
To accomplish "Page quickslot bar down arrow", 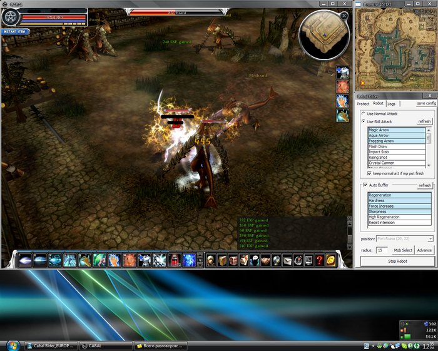I will coord(200,265).
